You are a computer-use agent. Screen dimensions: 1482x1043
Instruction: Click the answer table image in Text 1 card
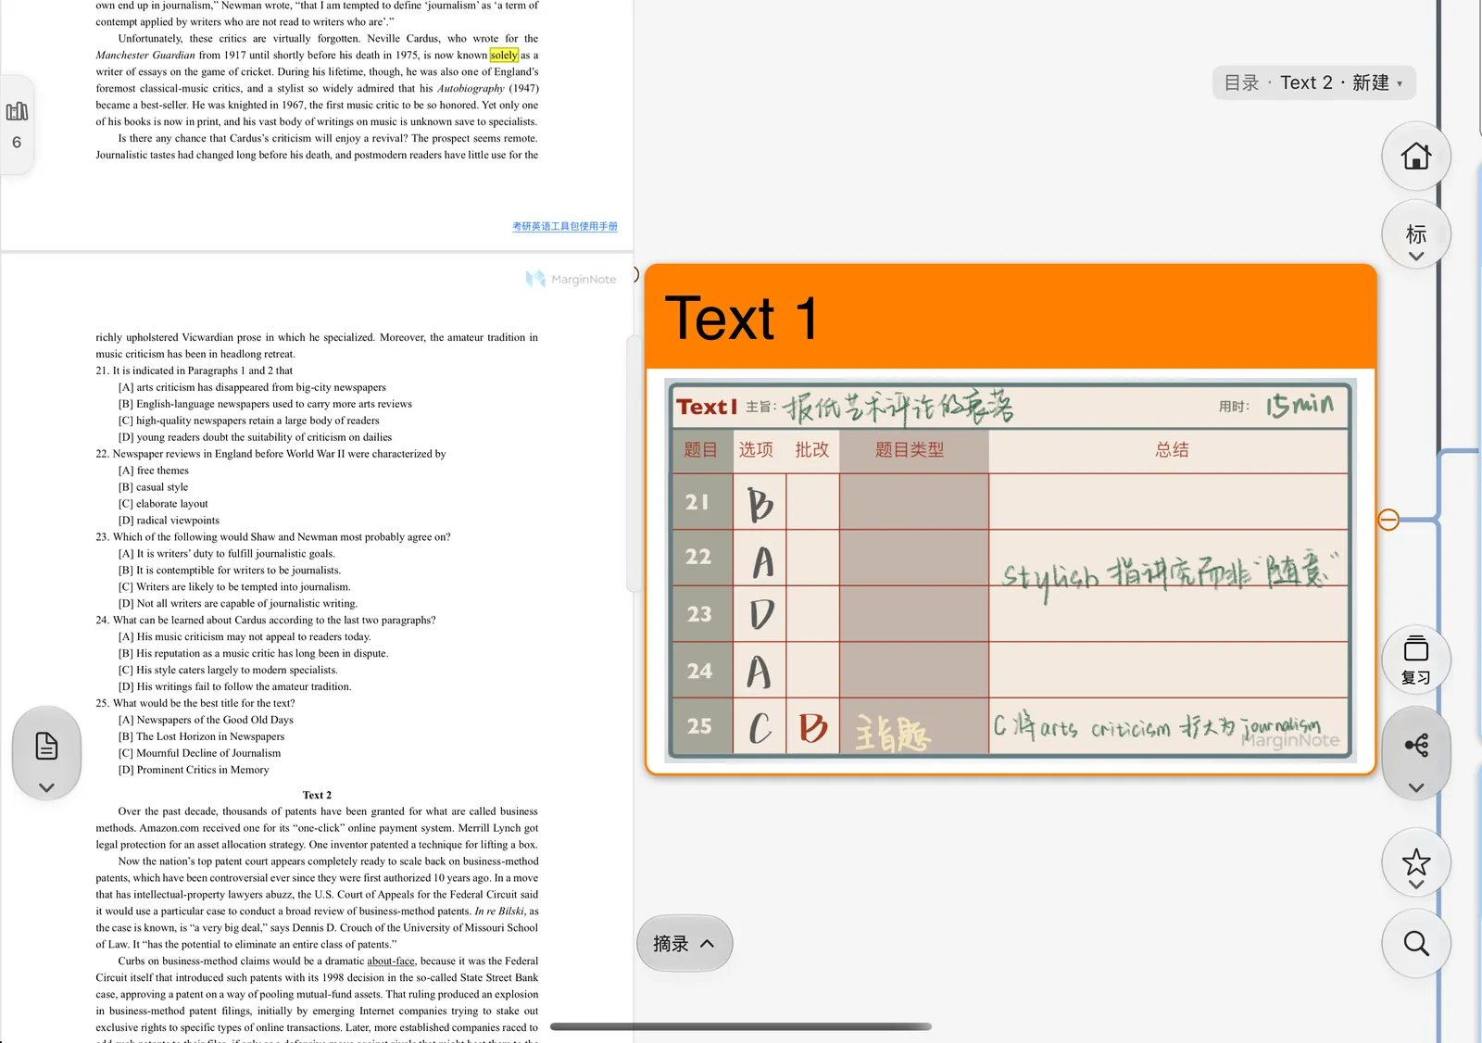[1010, 571]
